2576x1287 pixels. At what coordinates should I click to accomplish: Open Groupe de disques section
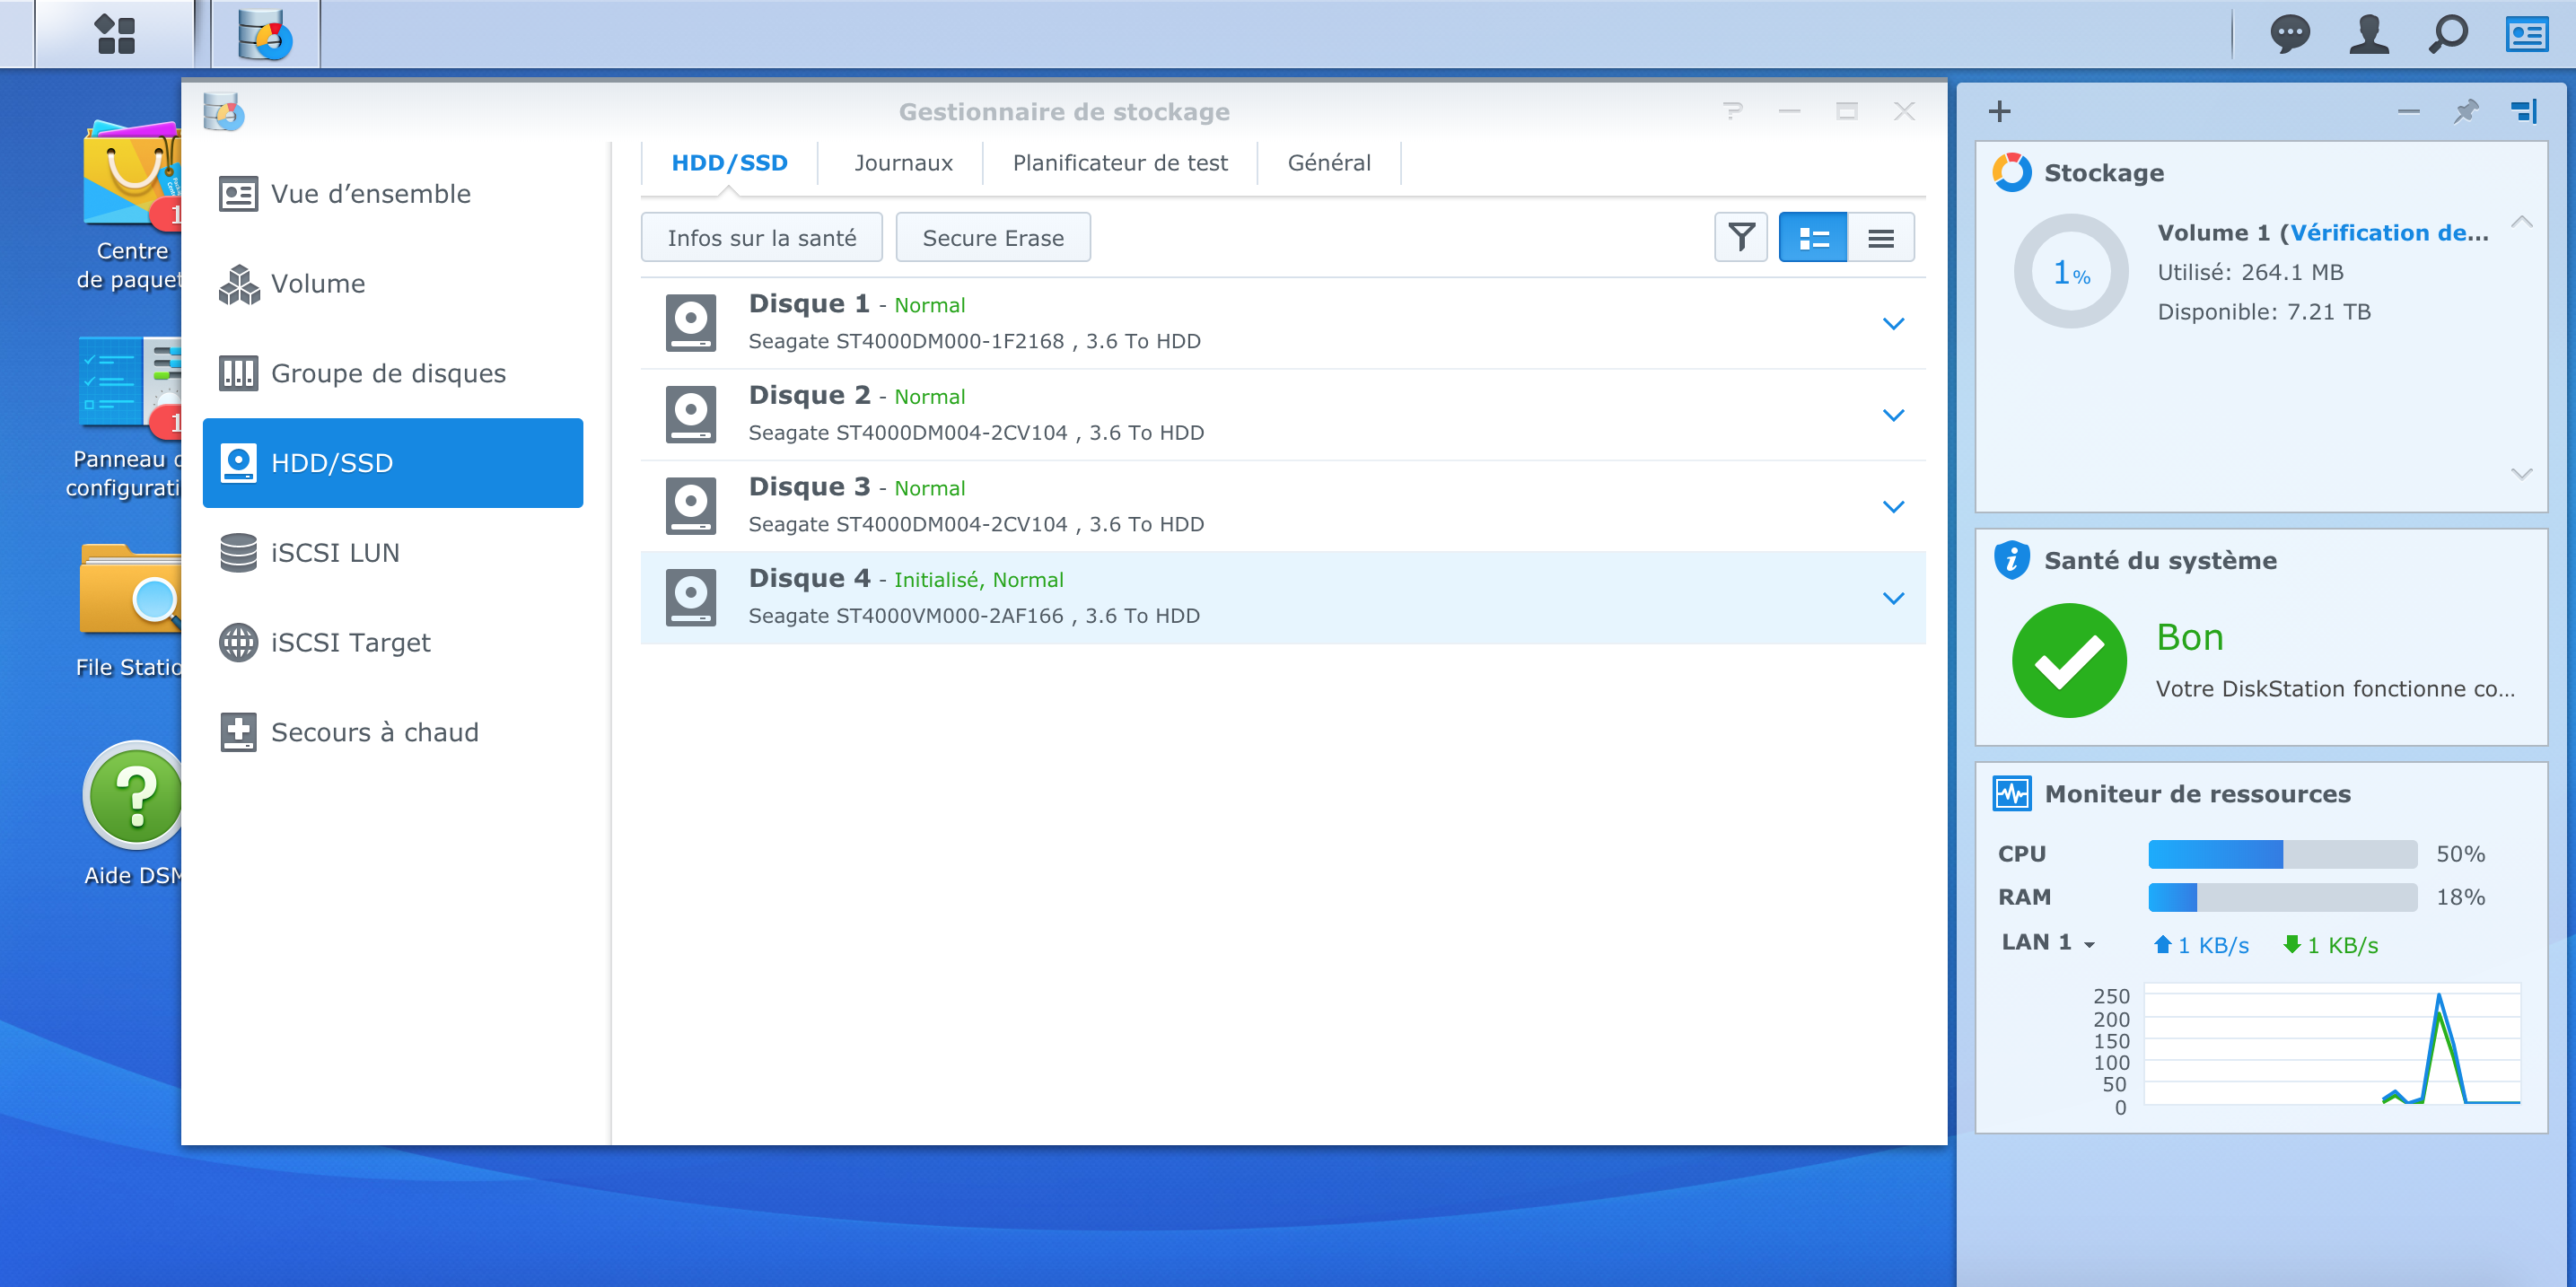[x=393, y=373]
